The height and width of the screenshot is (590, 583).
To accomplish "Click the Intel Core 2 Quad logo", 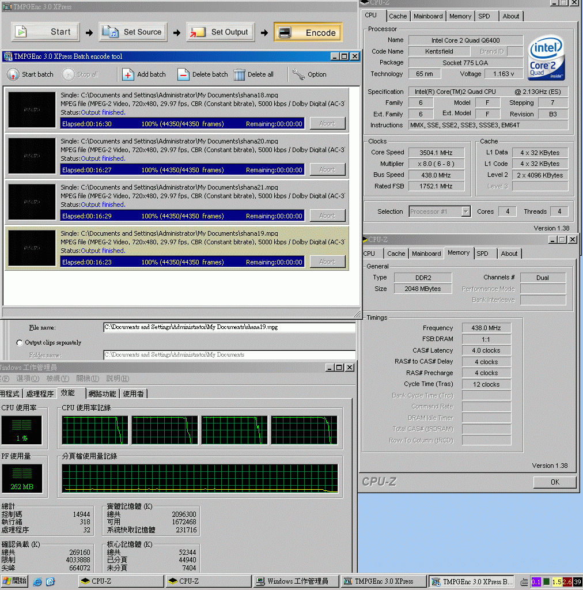I will coord(546,58).
